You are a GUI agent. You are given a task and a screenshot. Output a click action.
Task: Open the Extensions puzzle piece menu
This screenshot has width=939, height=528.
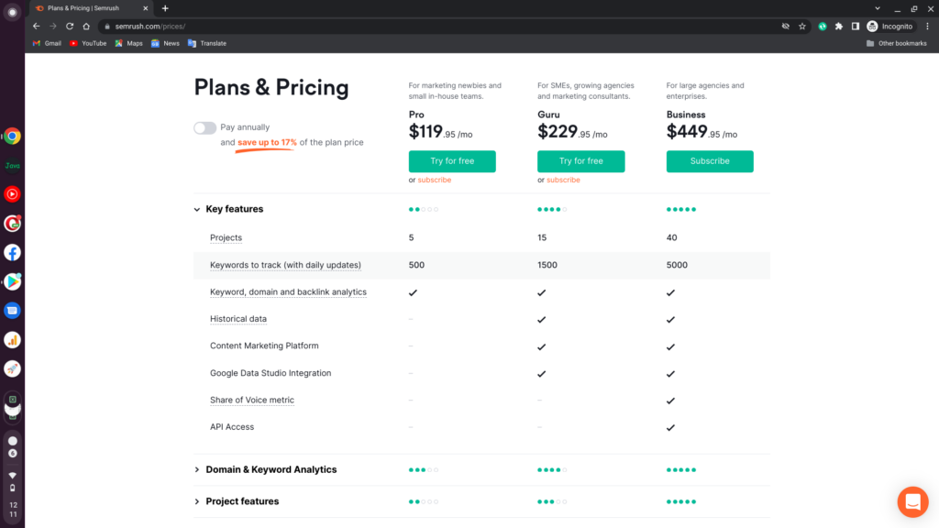point(839,27)
